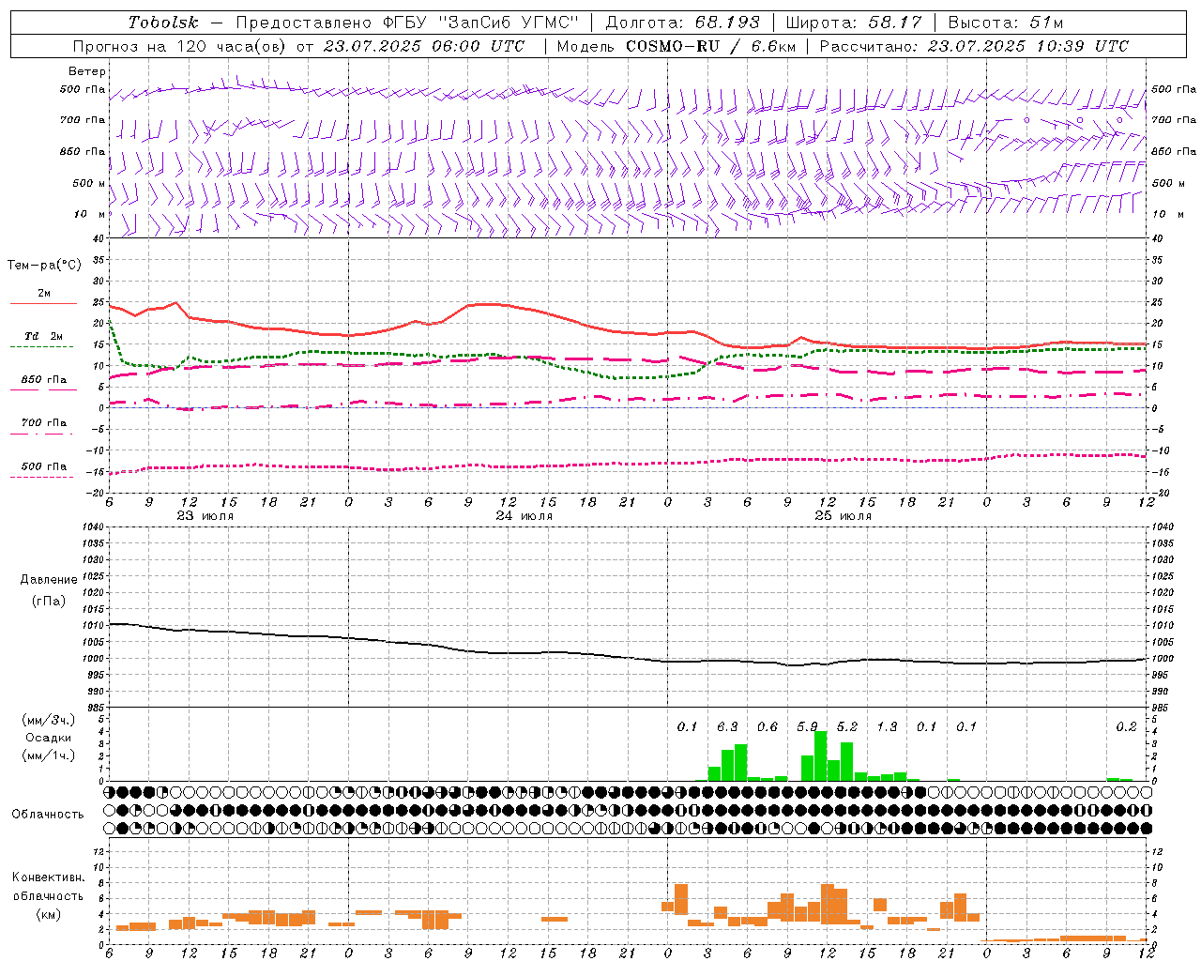This screenshot has width=1201, height=961.
Task: Click the station name Tobolsk in the header
Action: pos(164,23)
